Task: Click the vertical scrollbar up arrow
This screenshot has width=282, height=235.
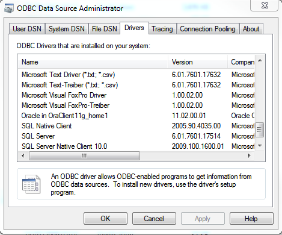Action: (x=260, y=60)
